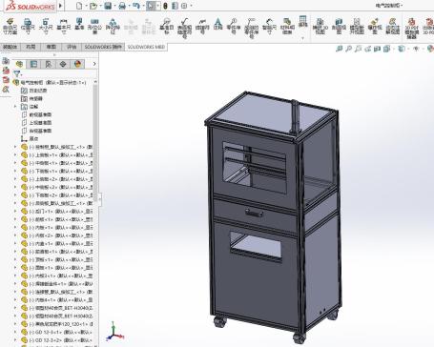Show more manager tabs with the arrow

(x=94, y=64)
